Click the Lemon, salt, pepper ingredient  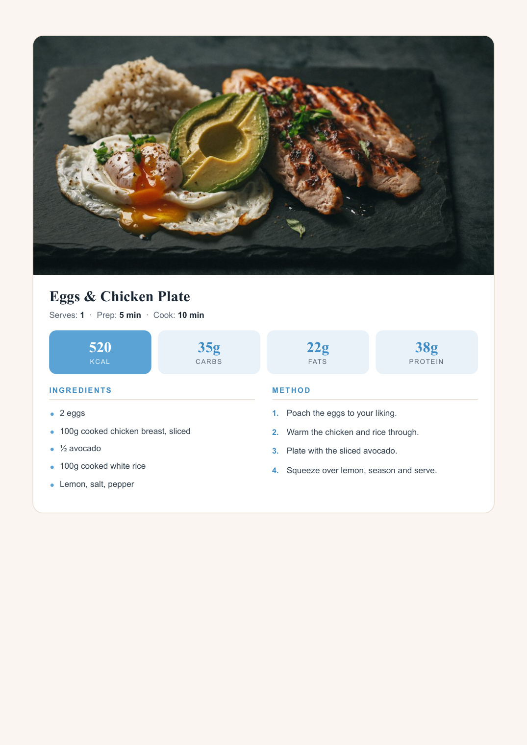pyautogui.click(x=97, y=484)
